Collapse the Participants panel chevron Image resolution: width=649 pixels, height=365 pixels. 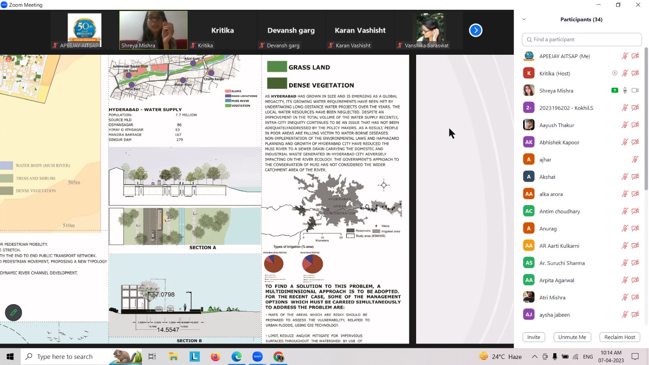point(524,19)
